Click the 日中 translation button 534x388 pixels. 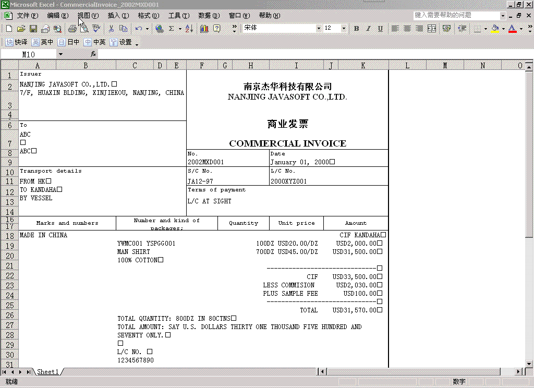[x=68, y=42]
